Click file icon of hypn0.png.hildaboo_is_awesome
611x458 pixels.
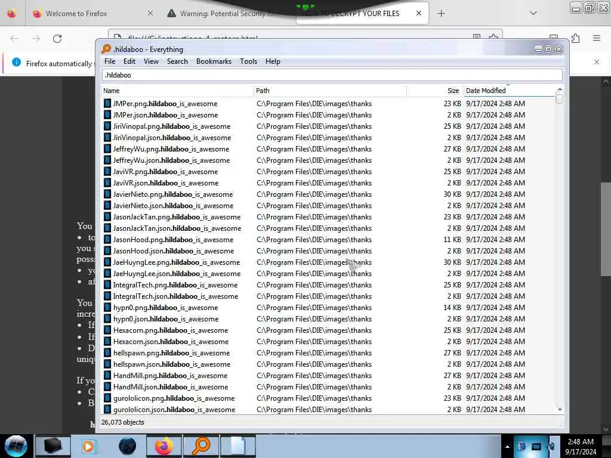pyautogui.click(x=107, y=307)
